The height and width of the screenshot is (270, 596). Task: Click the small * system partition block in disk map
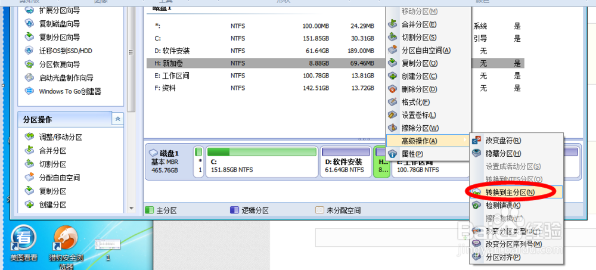click(199, 162)
